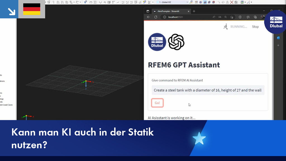Click the blue funnel filter icon in RFEM toolbar
Image resolution: width=286 pixels, height=161 pixels.
tap(85, 2)
